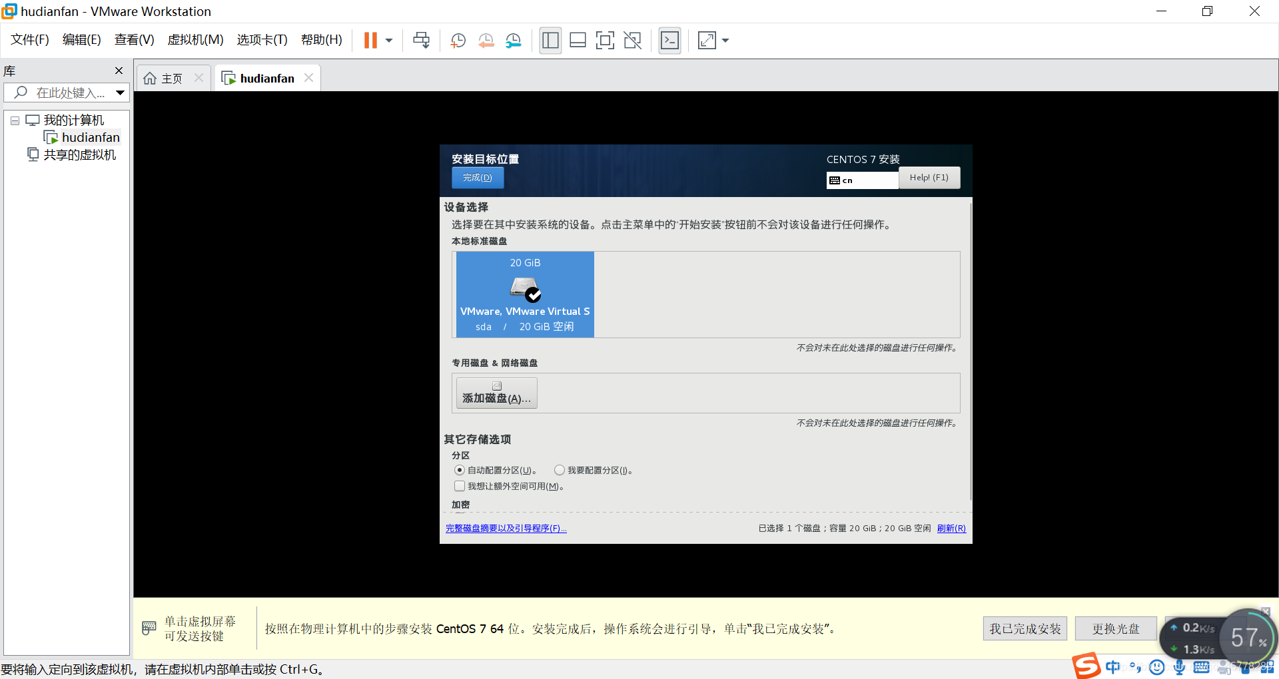The image size is (1279, 679).
Task: Open the 查看(V) menu
Action: (x=134, y=40)
